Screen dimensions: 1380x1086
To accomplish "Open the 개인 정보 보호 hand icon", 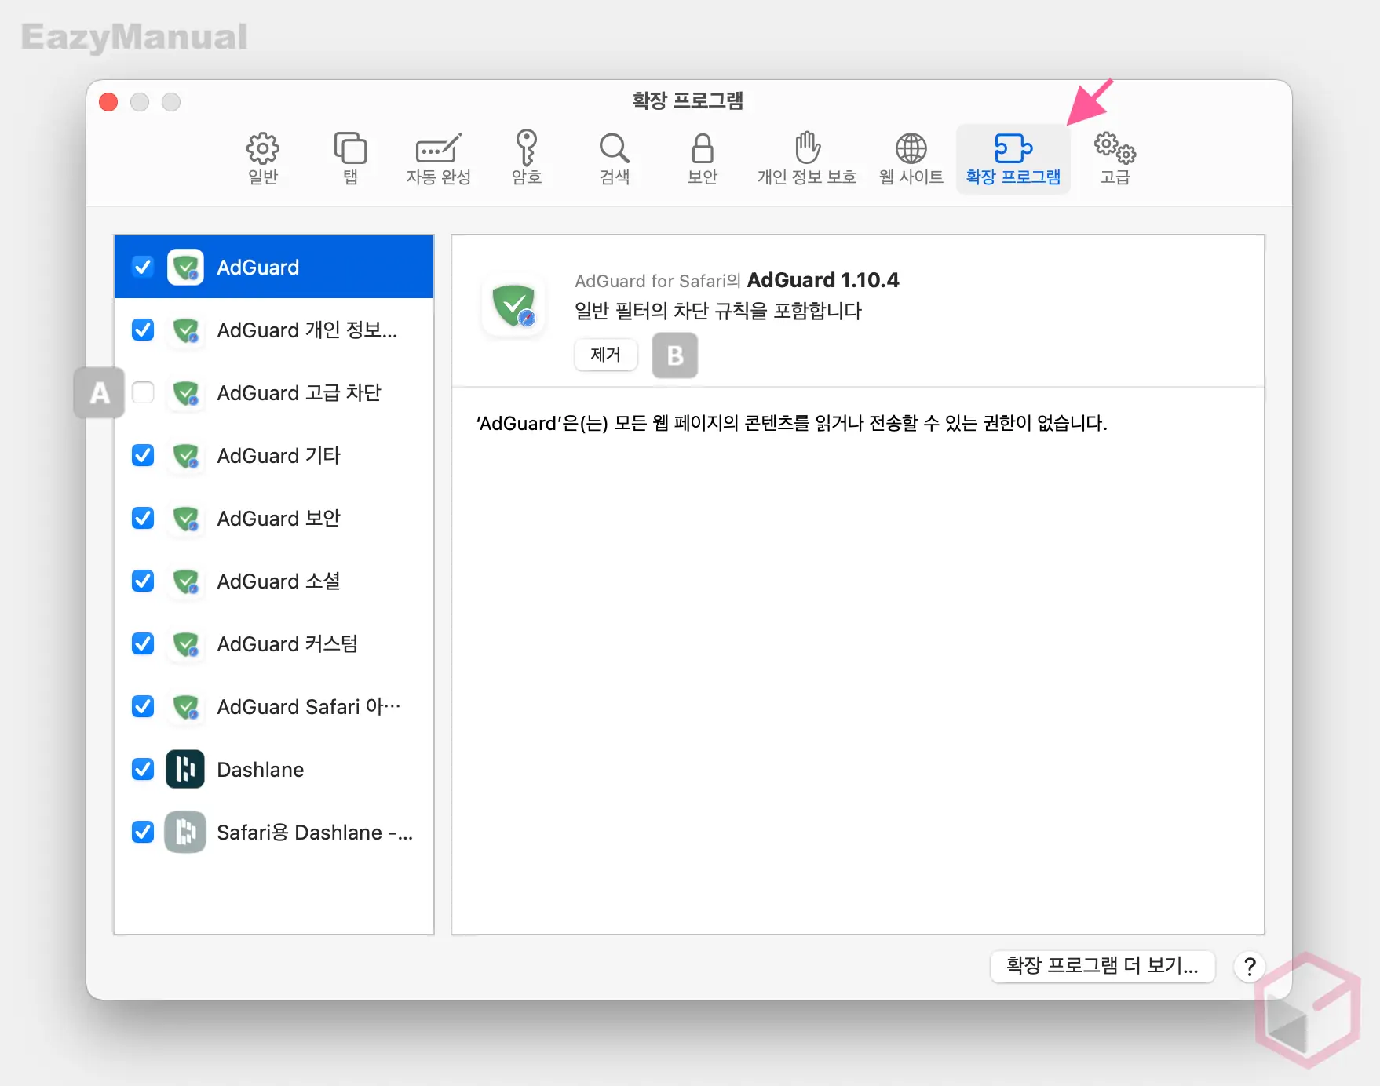I will click(807, 148).
